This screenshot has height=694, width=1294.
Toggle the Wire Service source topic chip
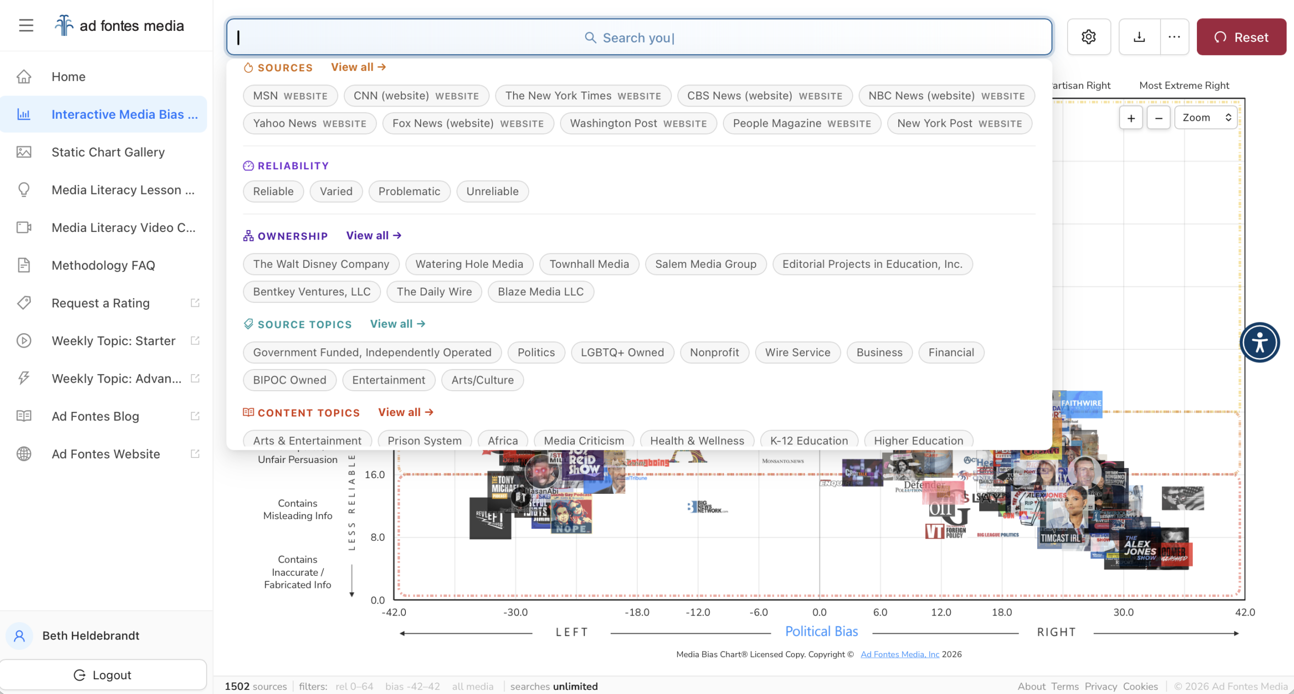coord(798,352)
